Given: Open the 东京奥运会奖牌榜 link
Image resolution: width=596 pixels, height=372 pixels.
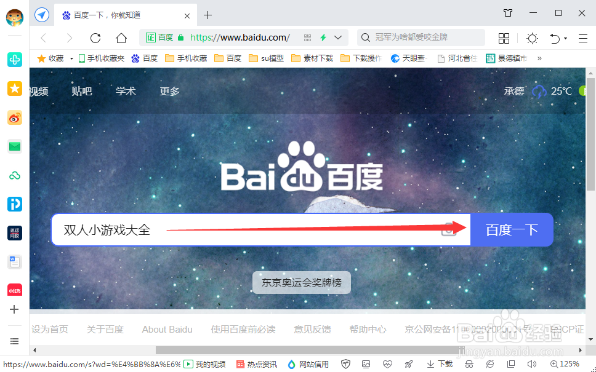Looking at the screenshot, I should pos(302,282).
